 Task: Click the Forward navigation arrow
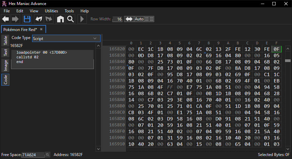pos(15,19)
